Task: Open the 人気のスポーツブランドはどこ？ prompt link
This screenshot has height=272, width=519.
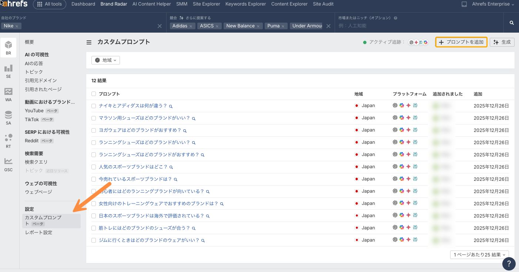Action: tap(133, 167)
